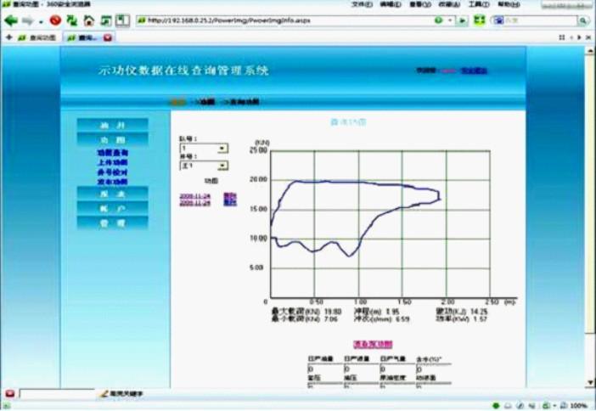Click the red Stop loading button
Screen dimensions: 596x411
tap(55, 20)
